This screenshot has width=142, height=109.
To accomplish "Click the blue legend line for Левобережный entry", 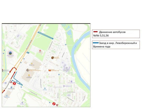I will [96, 43].
